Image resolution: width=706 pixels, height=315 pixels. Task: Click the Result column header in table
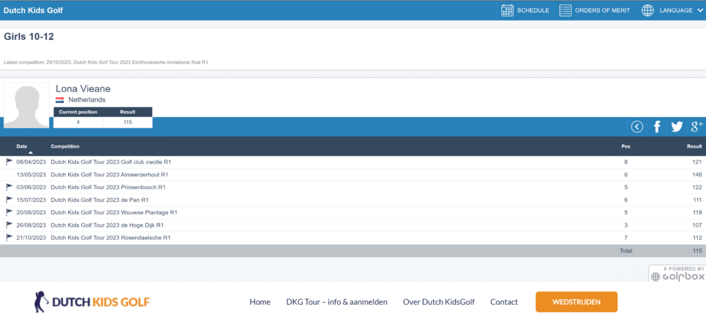coord(694,146)
